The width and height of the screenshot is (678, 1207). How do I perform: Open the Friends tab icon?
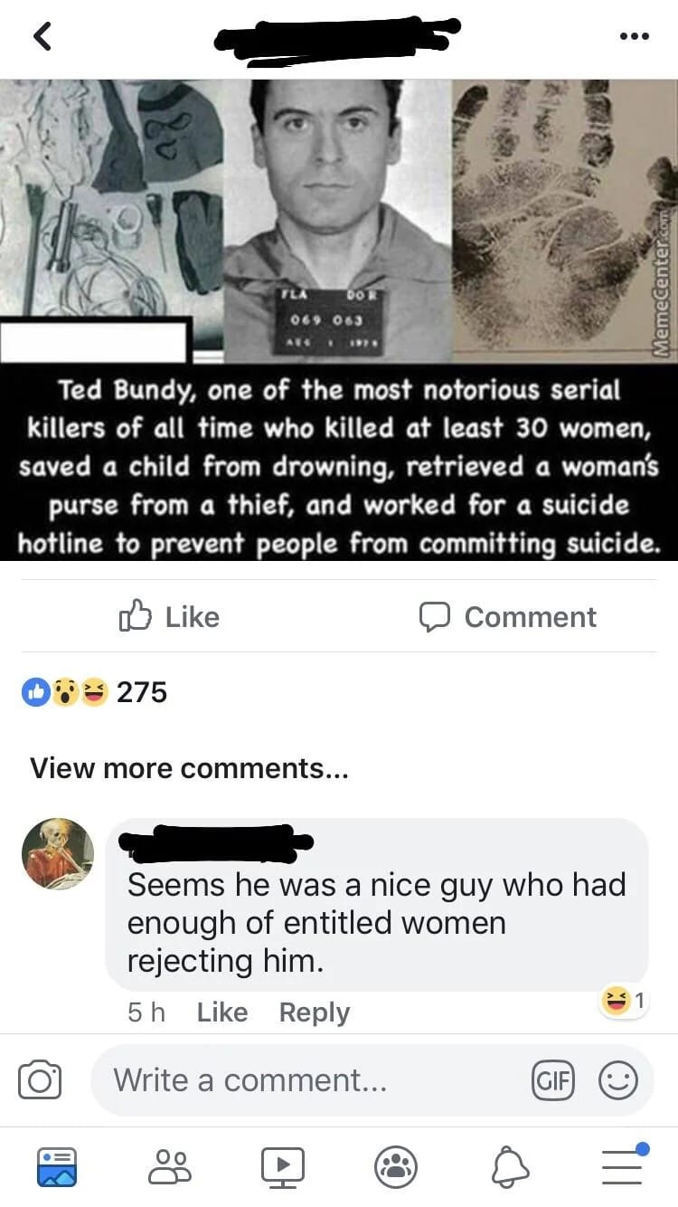click(x=170, y=1167)
